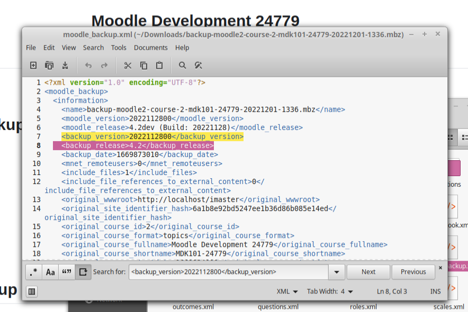
Task: Click the Previous search result button
Action: coord(413,272)
